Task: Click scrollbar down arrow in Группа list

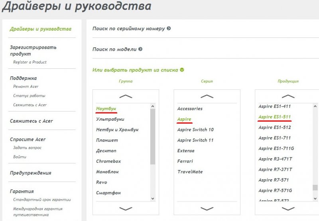Action: tap(153, 198)
